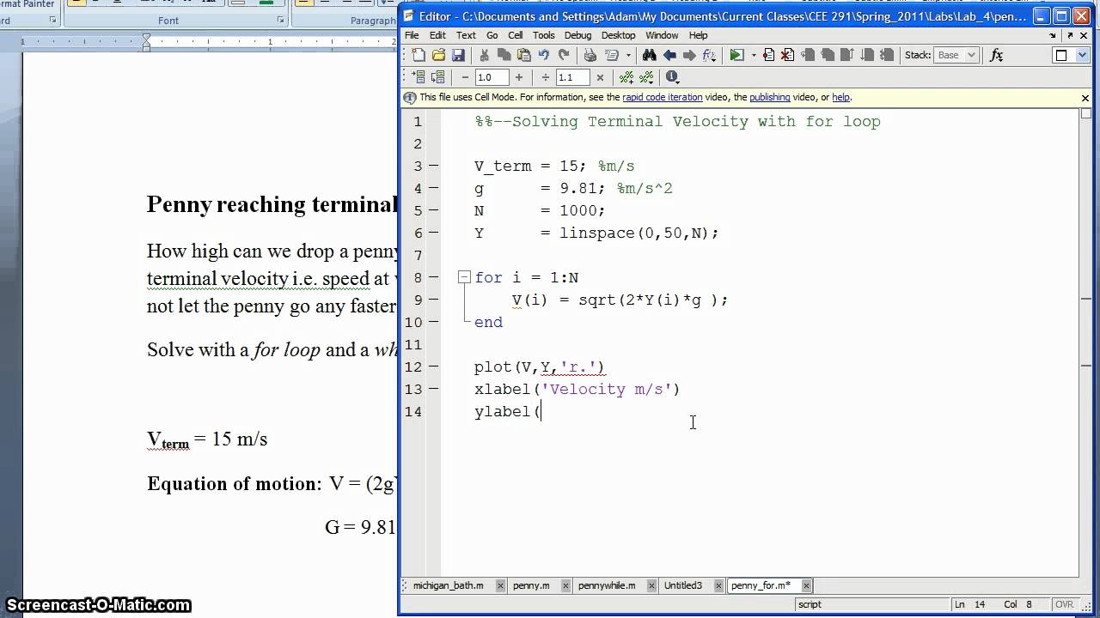
Task: Run the script with the green play icon
Action: [736, 55]
